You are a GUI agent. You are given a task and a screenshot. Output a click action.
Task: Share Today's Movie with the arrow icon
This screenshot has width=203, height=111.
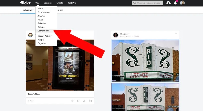click(x=84, y=101)
